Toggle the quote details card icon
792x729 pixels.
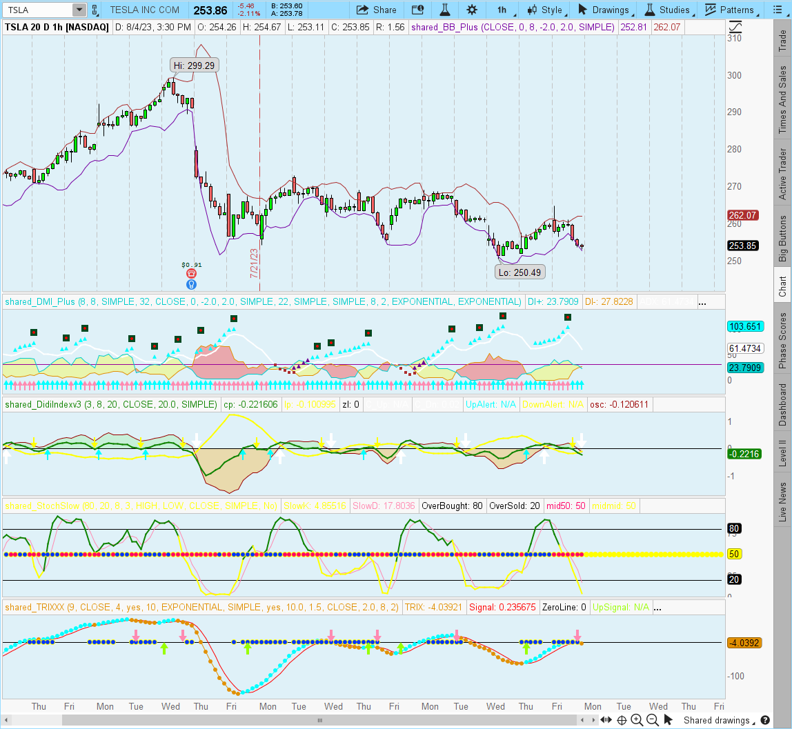tap(417, 10)
